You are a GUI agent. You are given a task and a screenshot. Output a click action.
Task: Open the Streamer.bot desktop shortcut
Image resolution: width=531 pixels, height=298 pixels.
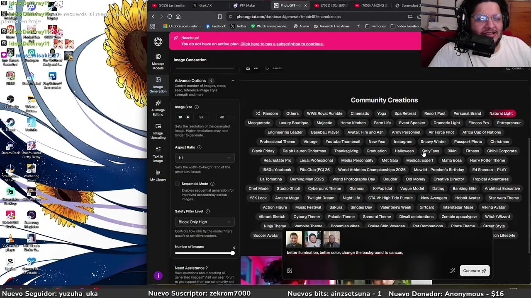point(31,79)
